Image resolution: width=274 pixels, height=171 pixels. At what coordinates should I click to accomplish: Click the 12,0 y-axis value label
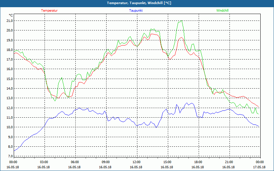9,108
